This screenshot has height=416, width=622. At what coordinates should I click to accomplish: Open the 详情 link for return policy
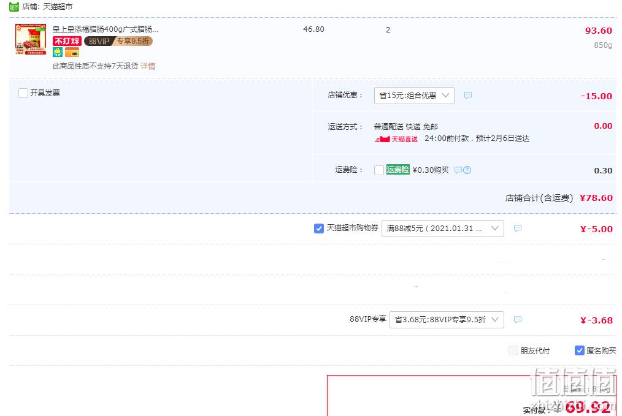tap(148, 66)
